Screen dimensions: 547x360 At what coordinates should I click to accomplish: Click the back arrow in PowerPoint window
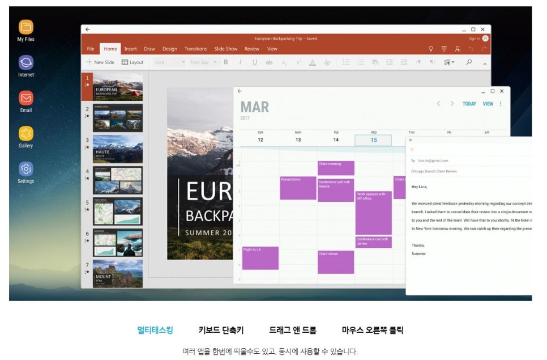[x=88, y=29]
